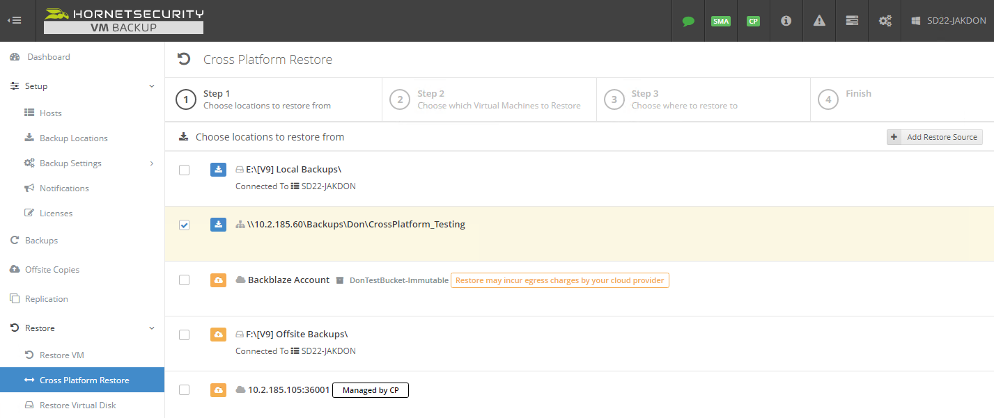Click the CP status icon in top bar

pyautogui.click(x=753, y=21)
